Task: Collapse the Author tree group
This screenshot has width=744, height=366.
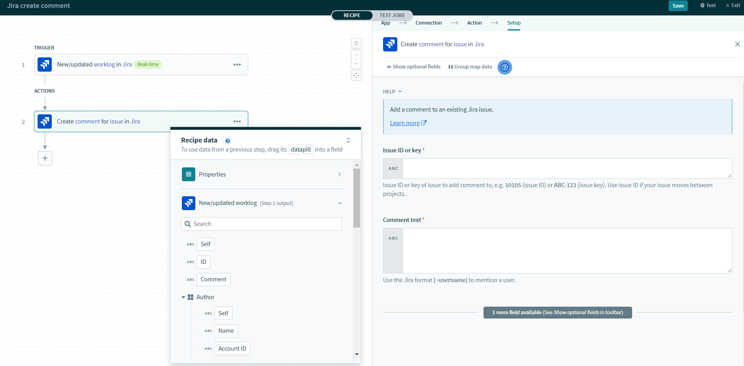Action: (183, 297)
